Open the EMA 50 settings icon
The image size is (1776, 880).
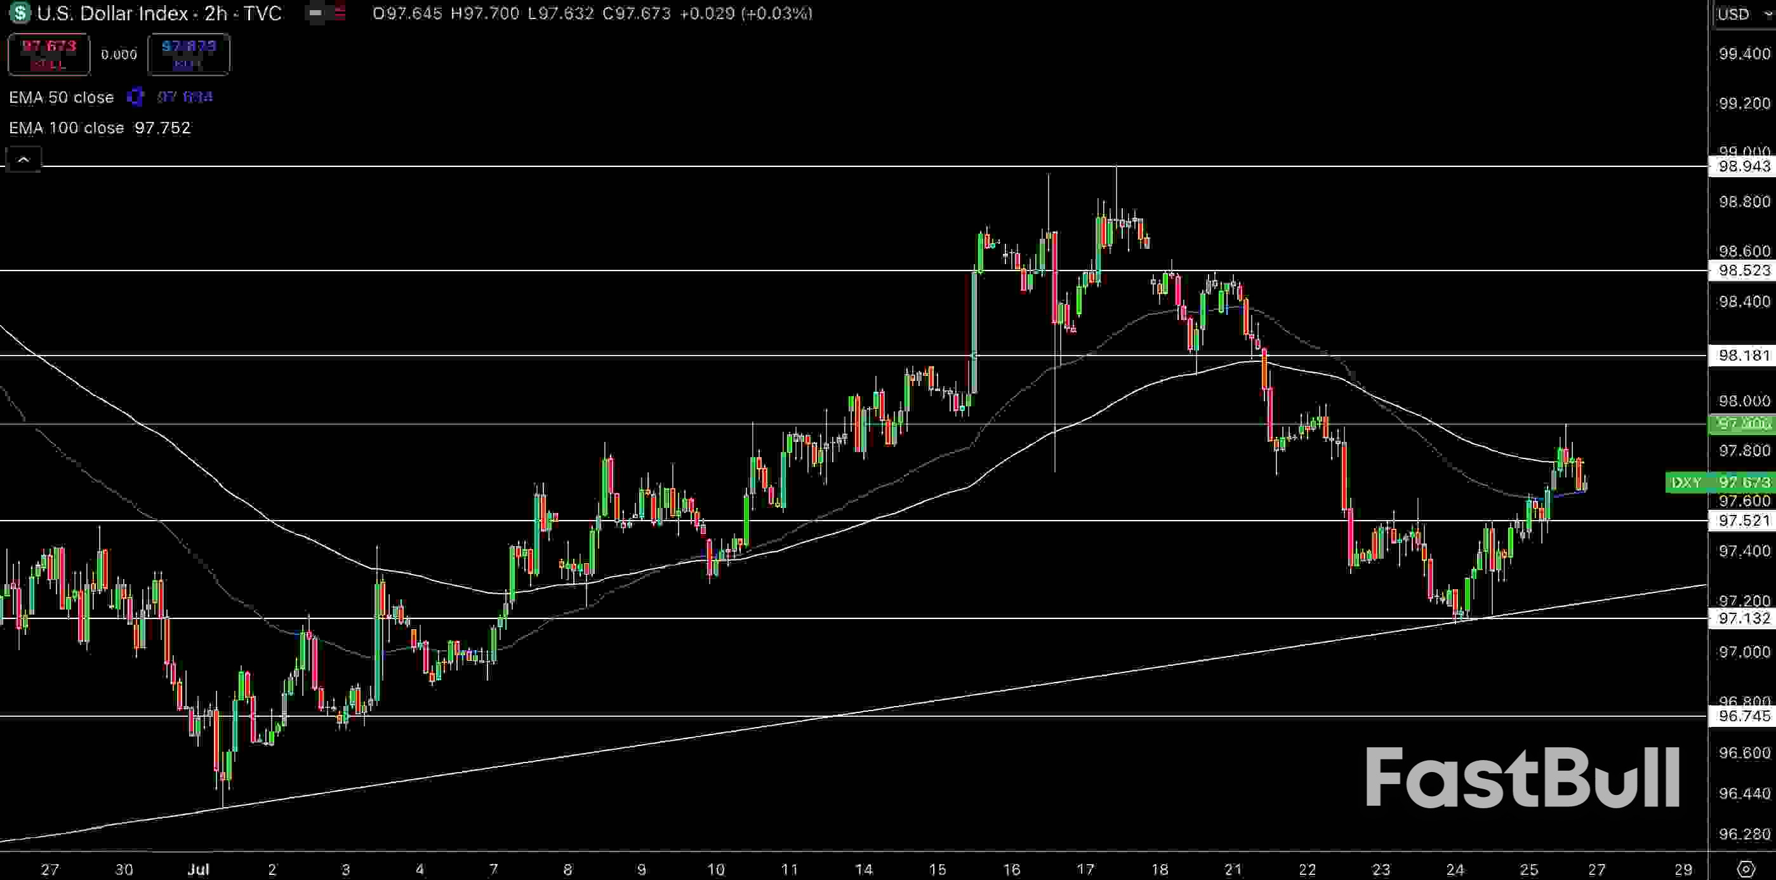coord(135,97)
